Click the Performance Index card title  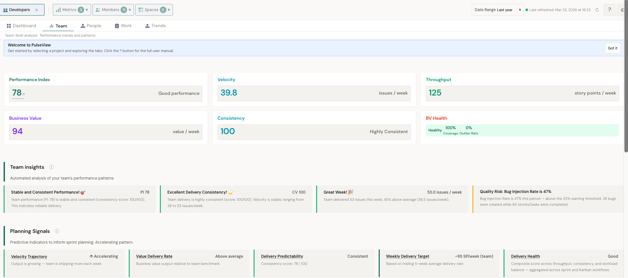pyautogui.click(x=29, y=79)
